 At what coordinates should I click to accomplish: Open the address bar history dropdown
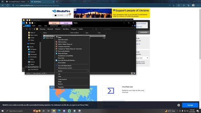[x=93, y=29]
